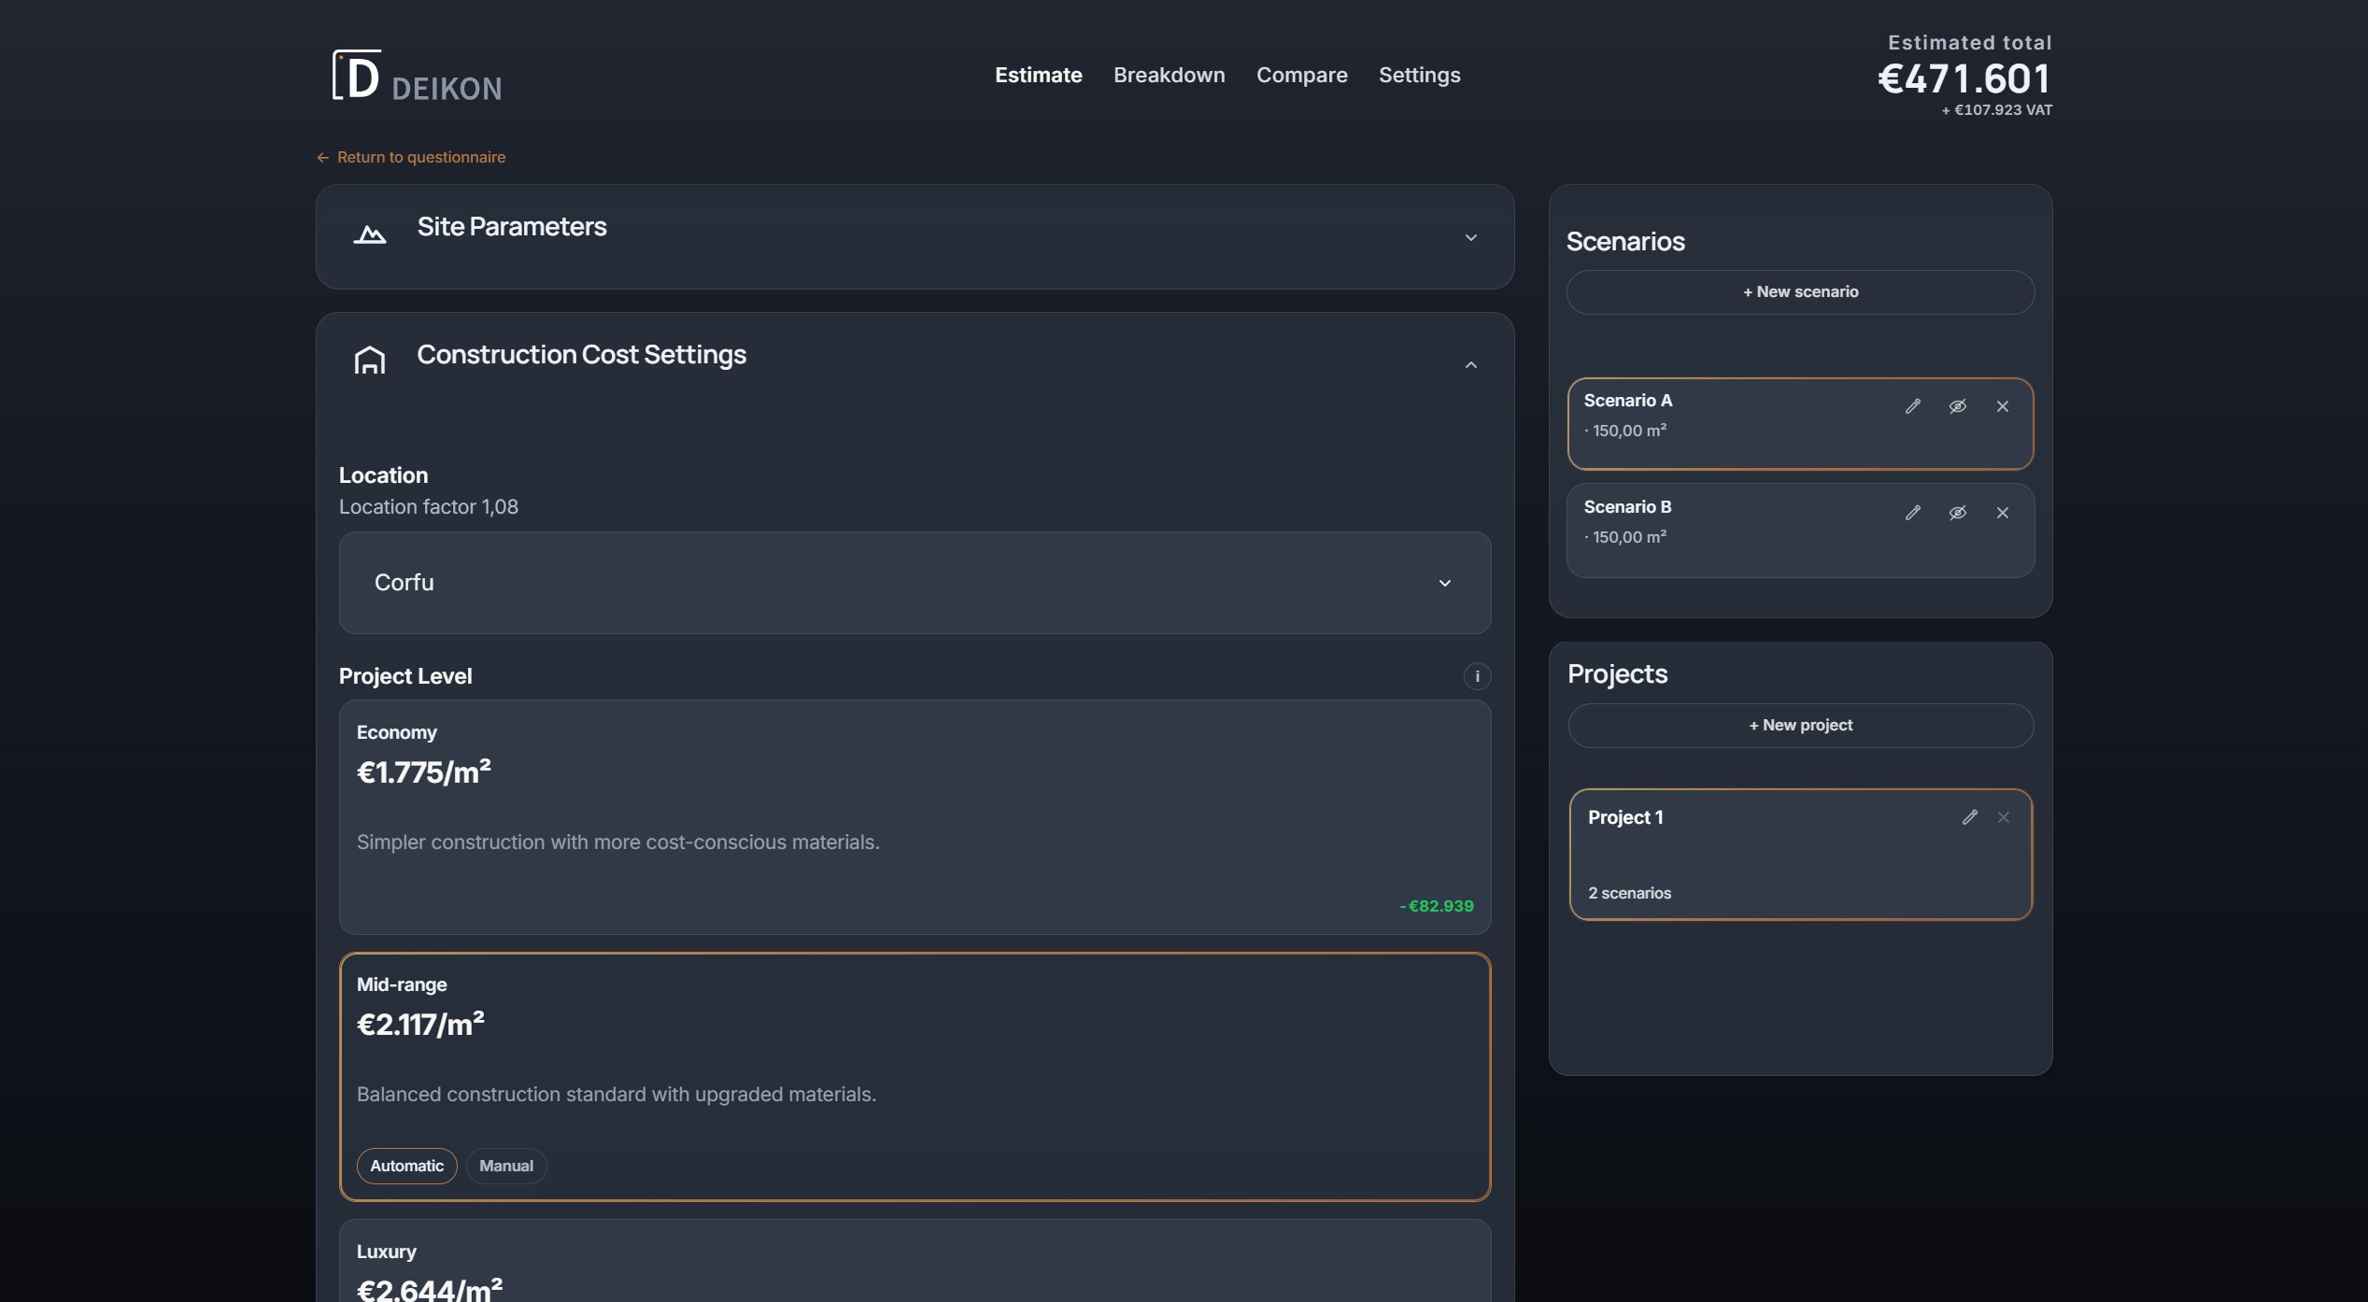Click the Simpler construction description text
Screen dimensions: 2368x1302
(617, 842)
